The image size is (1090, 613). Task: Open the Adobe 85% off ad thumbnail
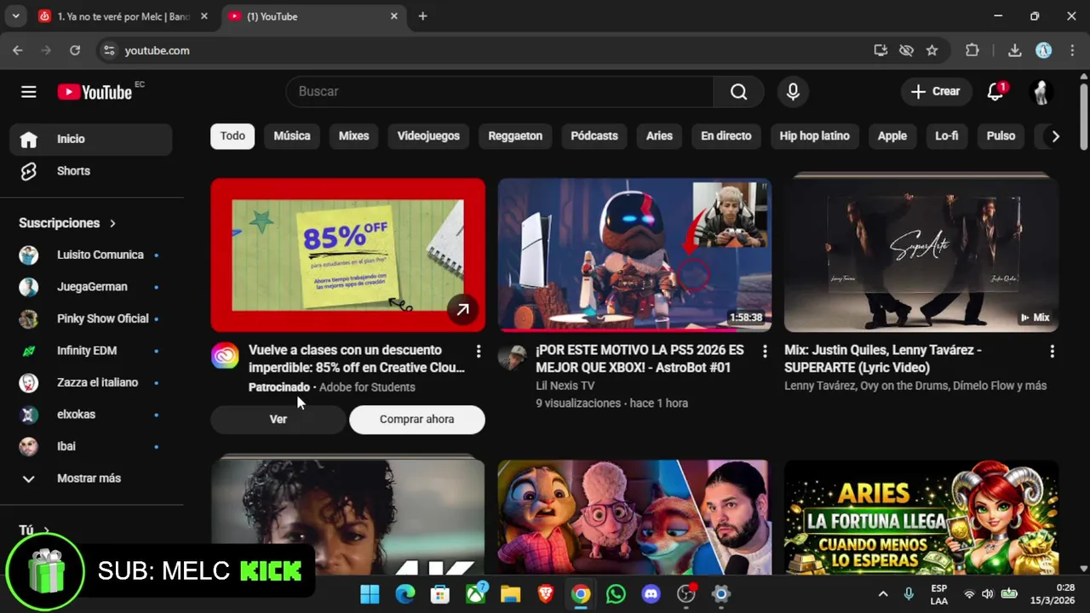pos(347,255)
